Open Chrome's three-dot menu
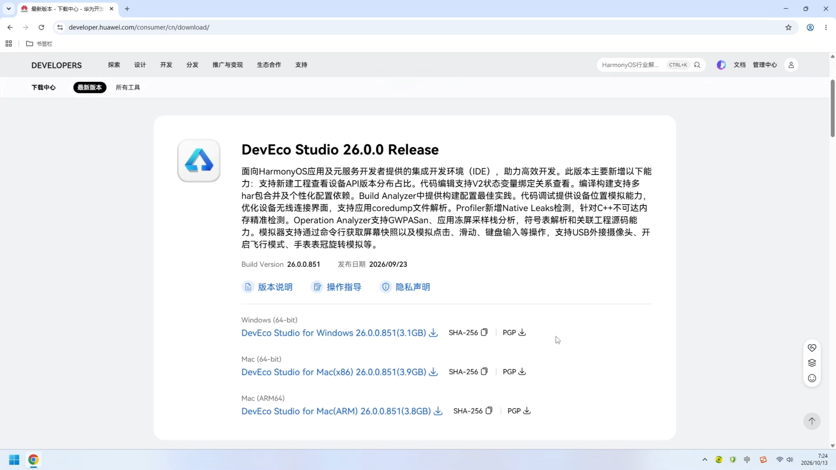 pos(826,27)
